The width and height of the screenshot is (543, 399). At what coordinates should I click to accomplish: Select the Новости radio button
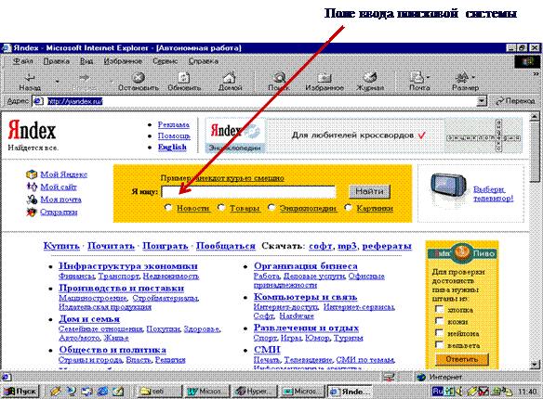(x=168, y=207)
